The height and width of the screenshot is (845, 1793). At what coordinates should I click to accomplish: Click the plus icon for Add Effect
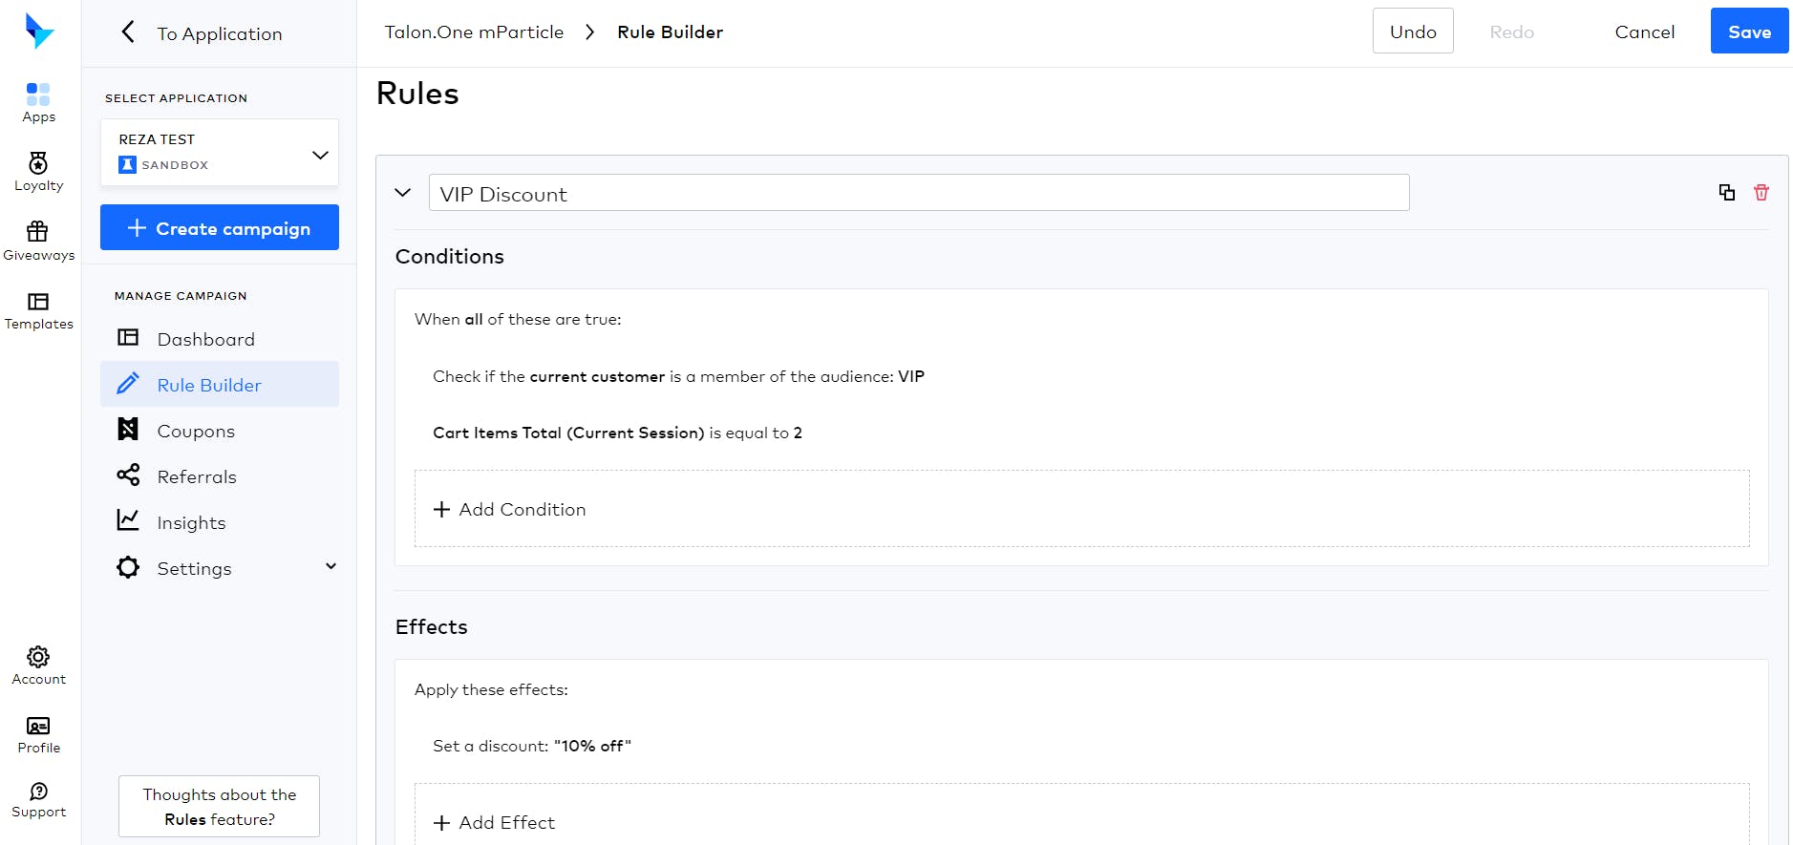click(x=441, y=823)
